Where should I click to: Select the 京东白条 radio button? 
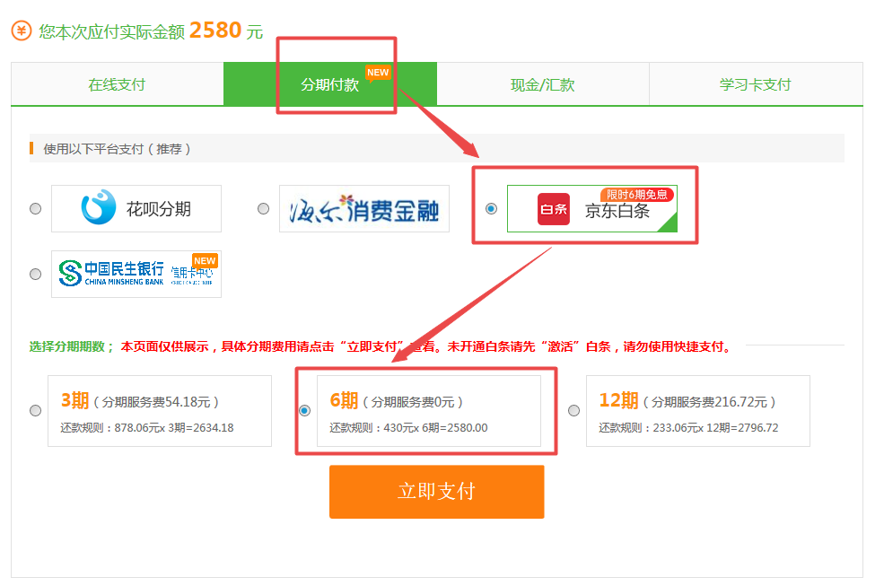[491, 208]
